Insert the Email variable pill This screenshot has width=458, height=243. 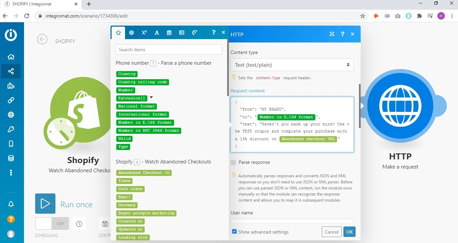click(x=124, y=197)
